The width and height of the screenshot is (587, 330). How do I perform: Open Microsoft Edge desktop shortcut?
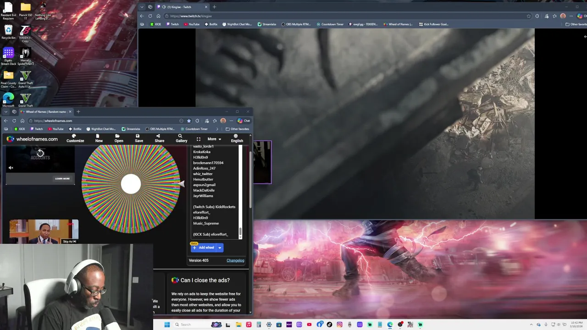click(x=8, y=100)
